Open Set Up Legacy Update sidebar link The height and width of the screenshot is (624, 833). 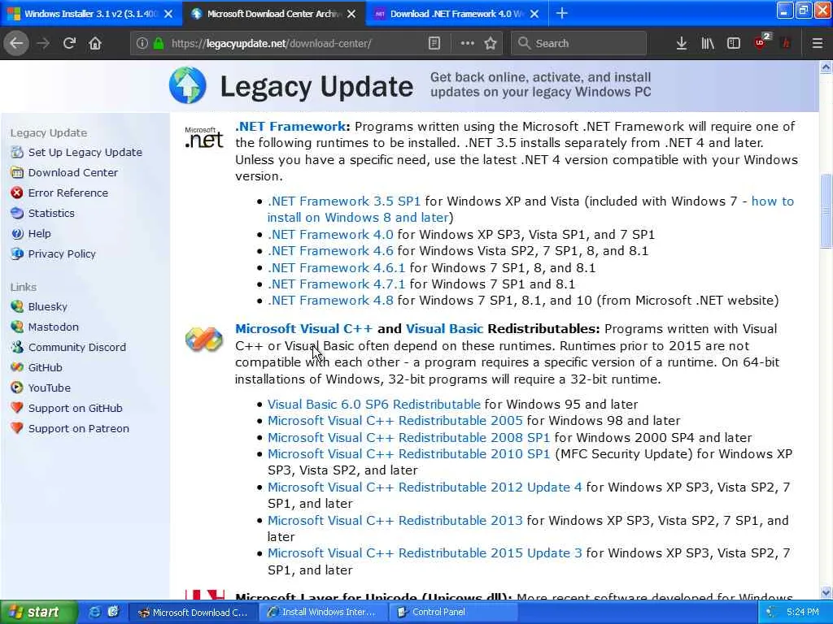(85, 152)
